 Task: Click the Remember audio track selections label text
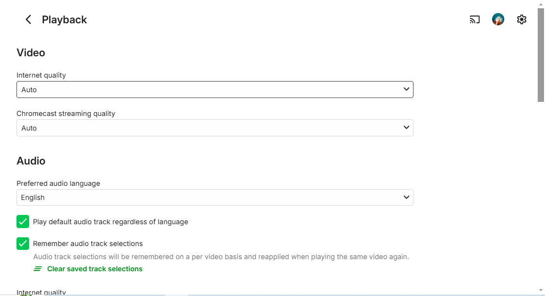click(88, 244)
